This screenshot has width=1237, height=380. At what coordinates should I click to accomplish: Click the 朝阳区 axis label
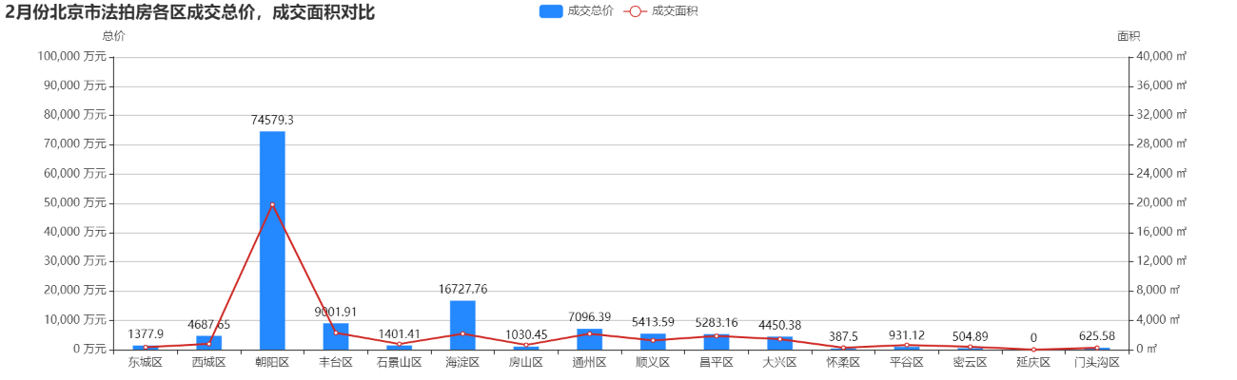click(x=272, y=363)
